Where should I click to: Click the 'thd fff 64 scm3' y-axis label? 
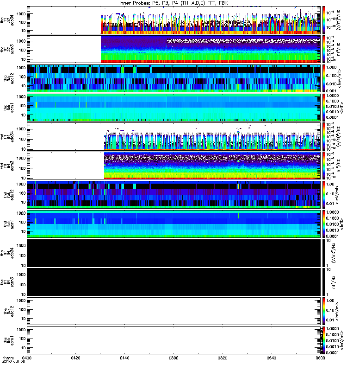click(7, 166)
